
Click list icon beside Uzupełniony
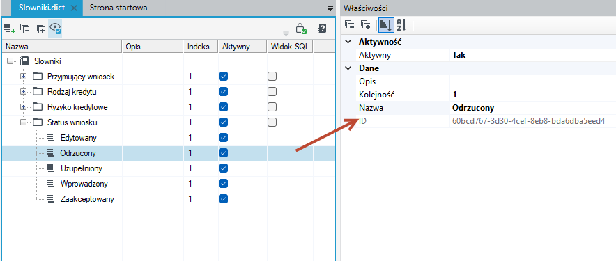[50, 168]
